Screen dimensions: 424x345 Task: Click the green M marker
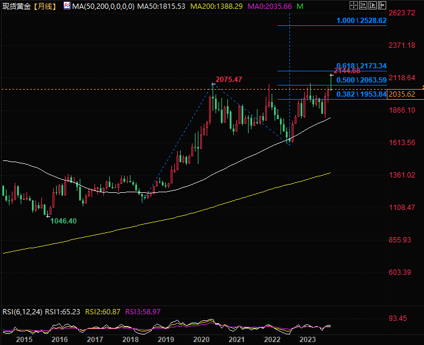point(300,6)
